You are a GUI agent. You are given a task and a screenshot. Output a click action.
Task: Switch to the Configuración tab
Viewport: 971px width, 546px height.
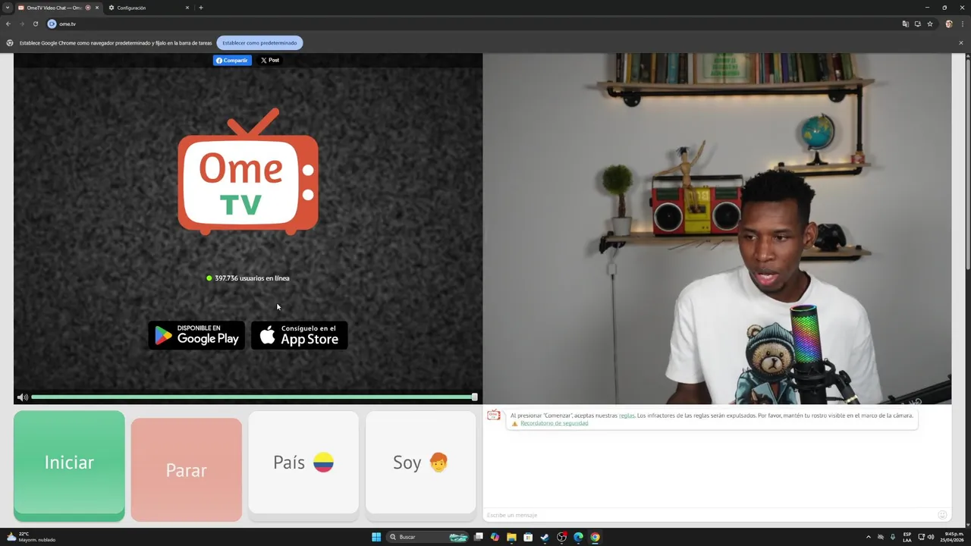(148, 8)
